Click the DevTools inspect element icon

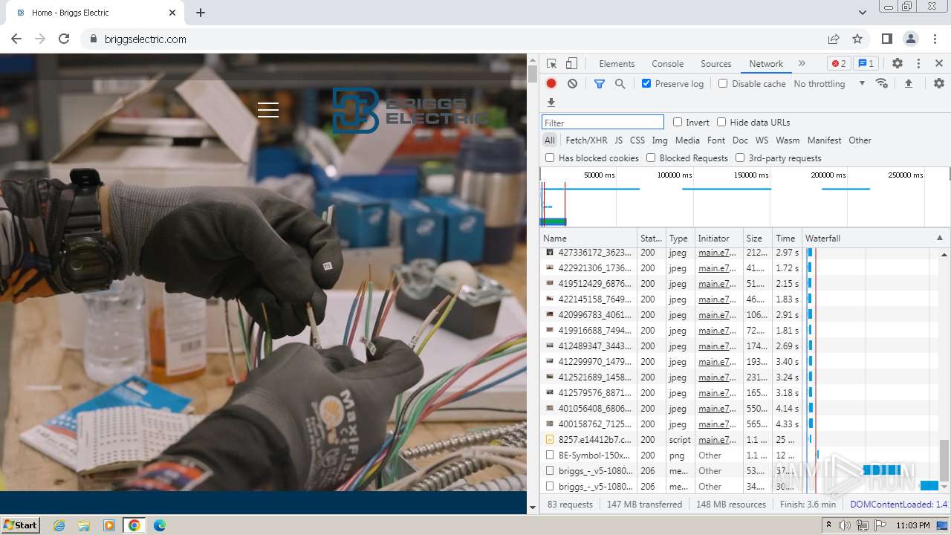click(551, 64)
